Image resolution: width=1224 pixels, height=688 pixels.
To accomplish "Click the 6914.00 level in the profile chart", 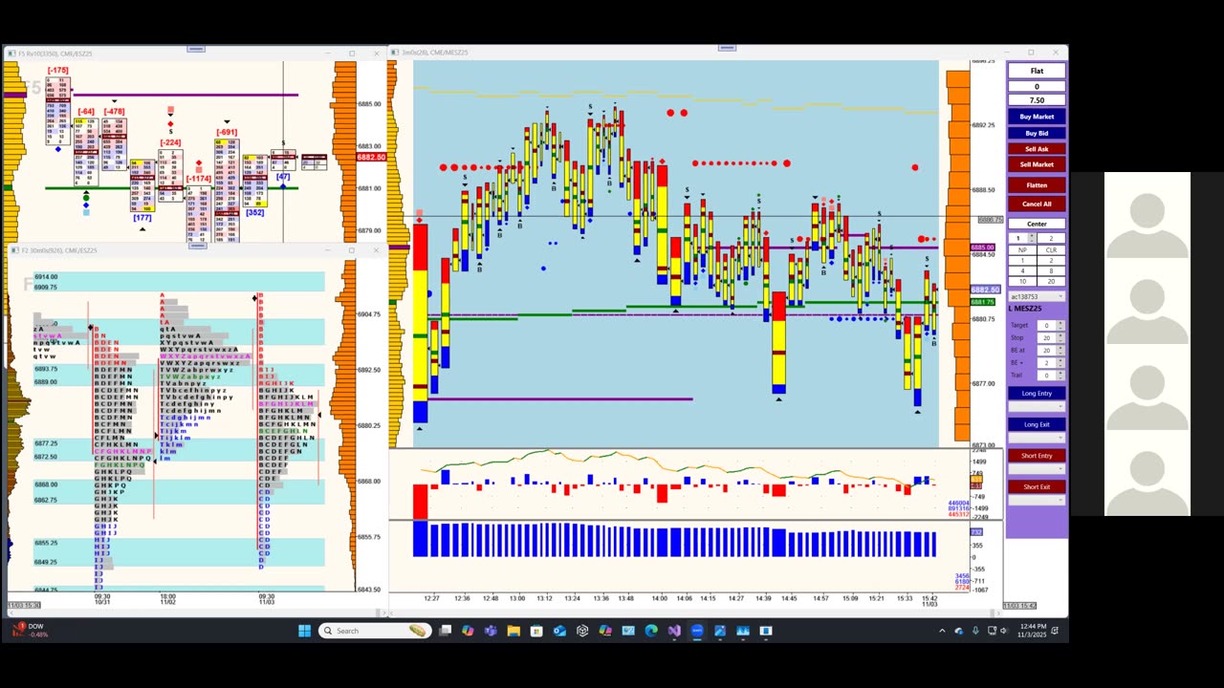I will 46,277.
